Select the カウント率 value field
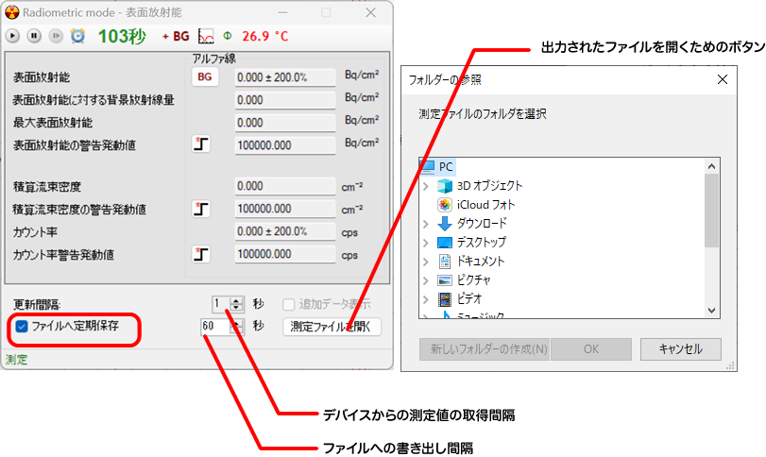766x457 pixels. click(x=285, y=231)
